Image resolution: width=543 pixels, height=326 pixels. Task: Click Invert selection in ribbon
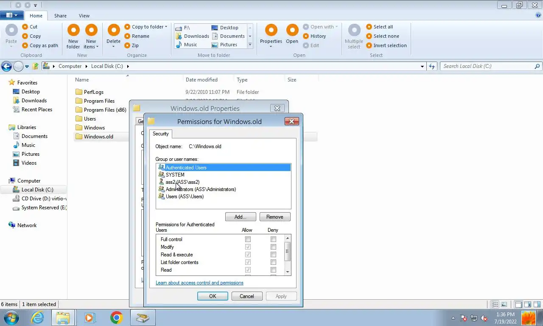[386, 45]
